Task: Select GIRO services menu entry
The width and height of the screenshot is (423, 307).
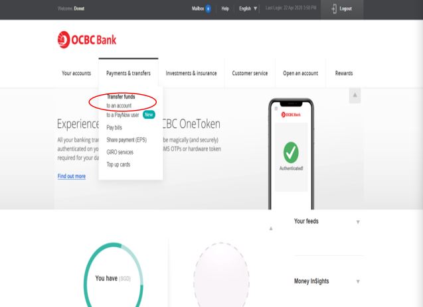Action: pyautogui.click(x=120, y=152)
